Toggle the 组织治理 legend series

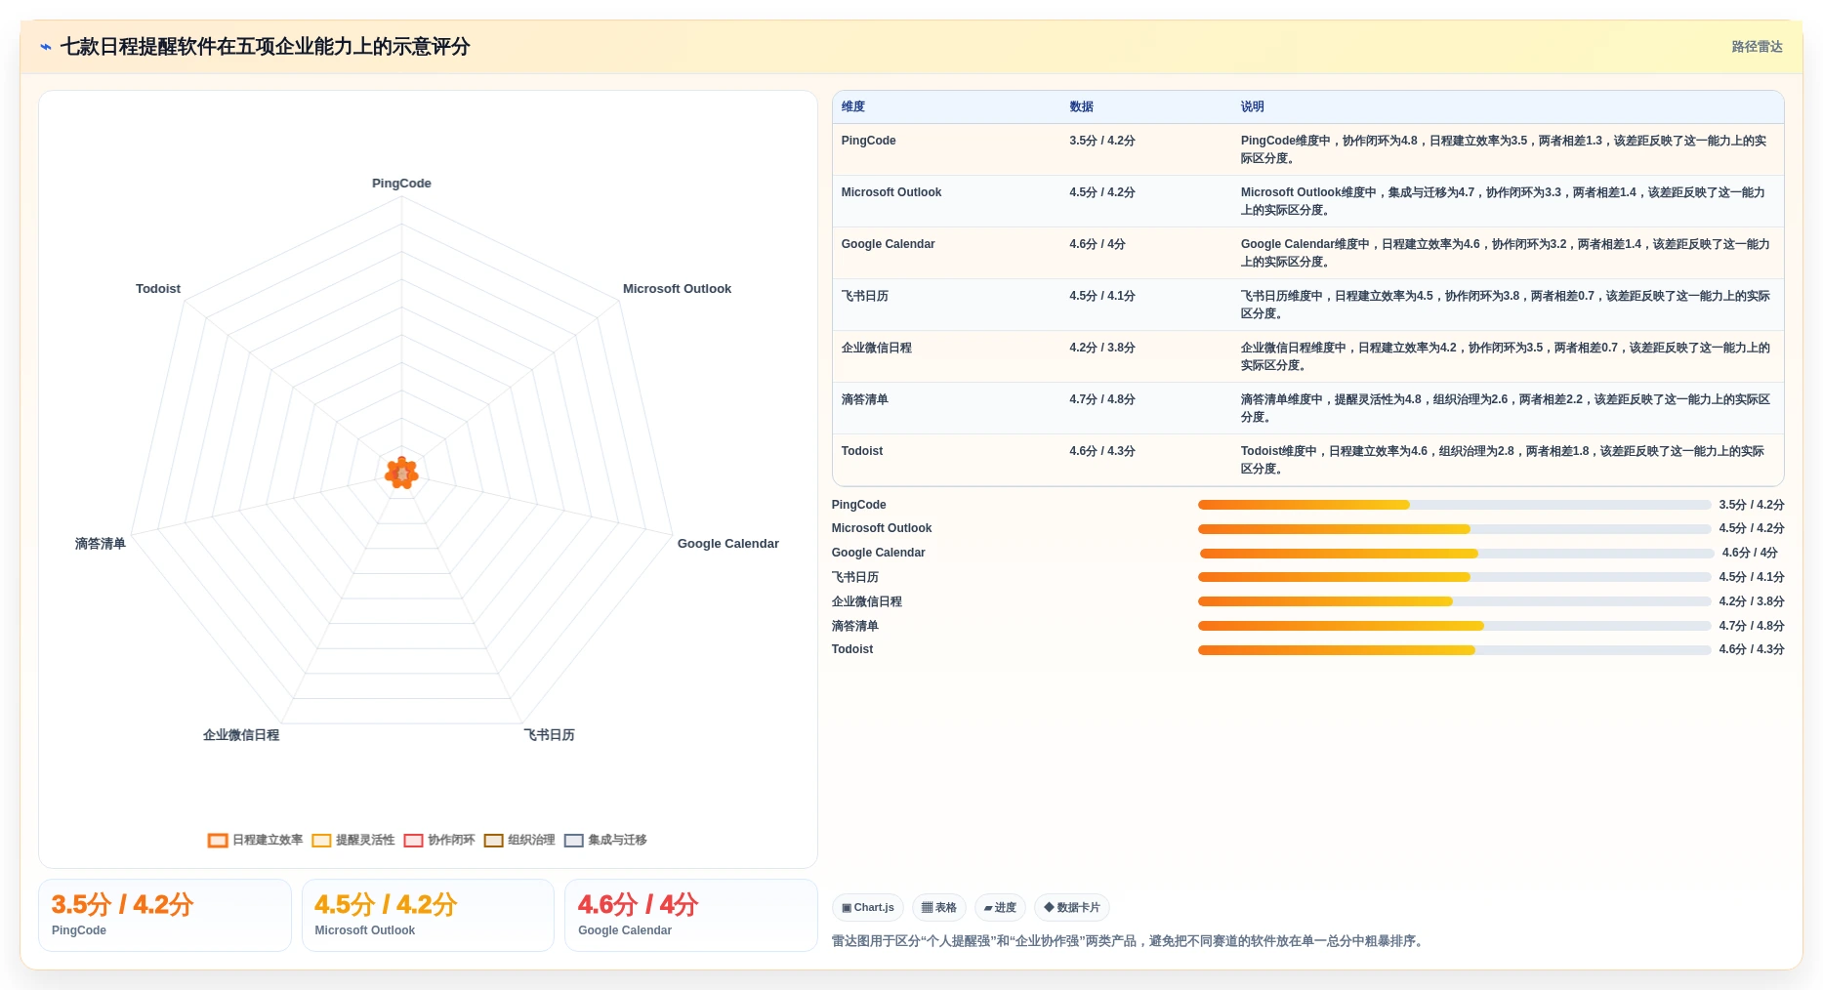click(x=519, y=840)
